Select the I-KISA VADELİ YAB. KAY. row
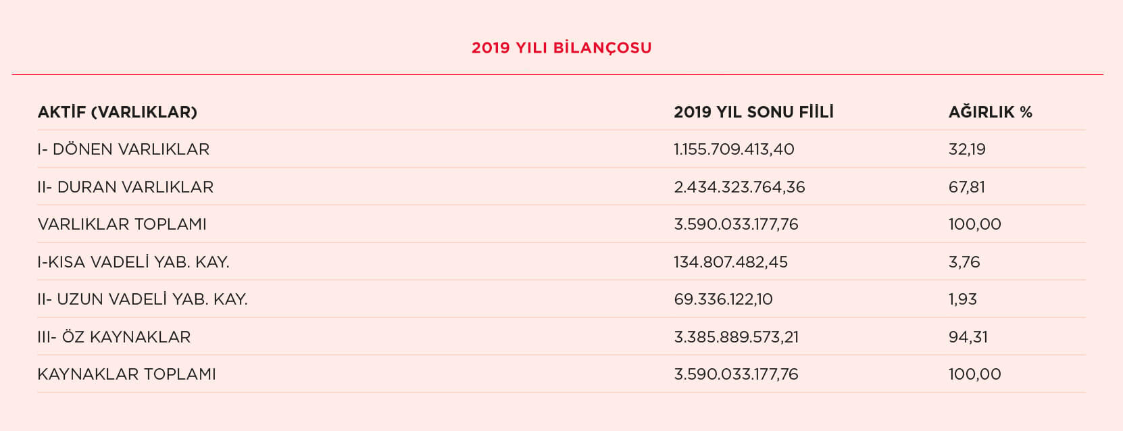 [x=561, y=261]
